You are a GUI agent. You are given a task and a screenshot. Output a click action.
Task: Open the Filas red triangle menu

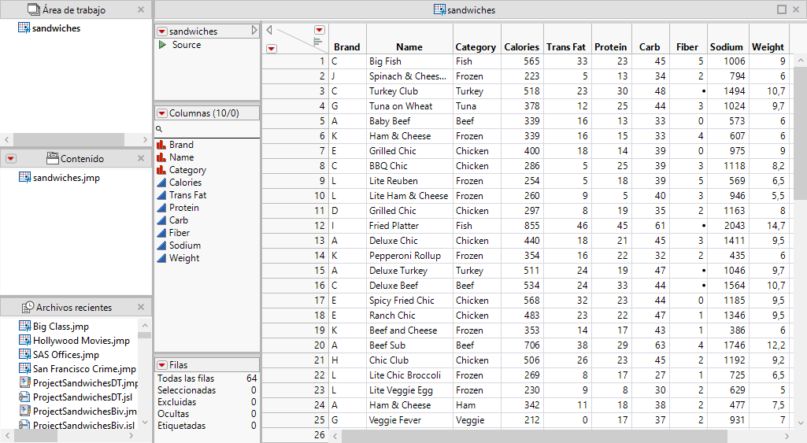click(161, 365)
